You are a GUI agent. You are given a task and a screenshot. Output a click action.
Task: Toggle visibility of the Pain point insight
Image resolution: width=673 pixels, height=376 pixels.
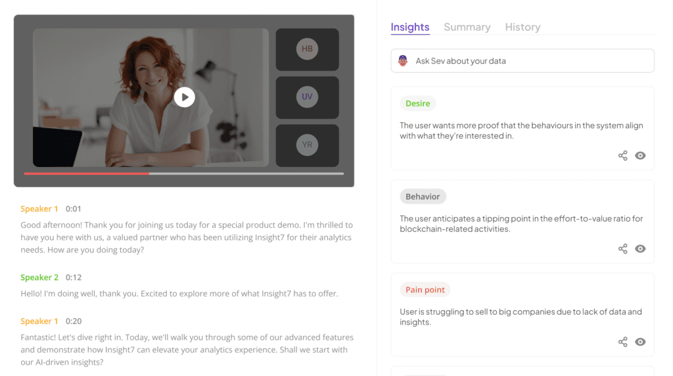click(x=640, y=342)
